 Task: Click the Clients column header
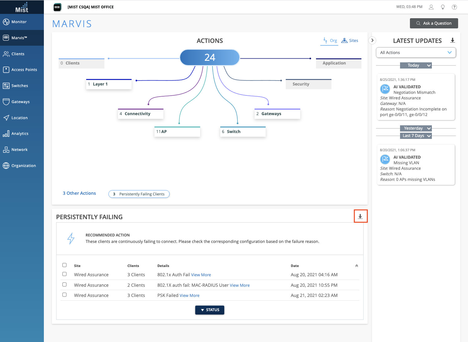(133, 266)
